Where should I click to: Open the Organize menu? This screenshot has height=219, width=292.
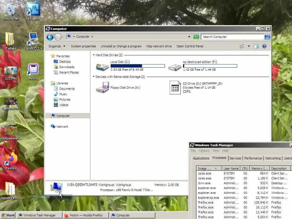pyautogui.click(x=57, y=46)
